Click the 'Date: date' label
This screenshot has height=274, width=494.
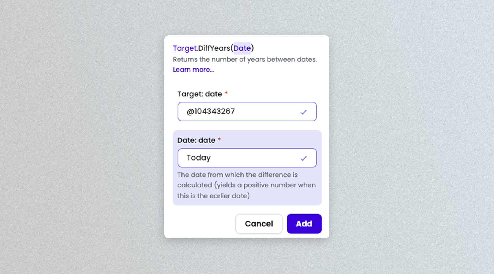coord(196,140)
